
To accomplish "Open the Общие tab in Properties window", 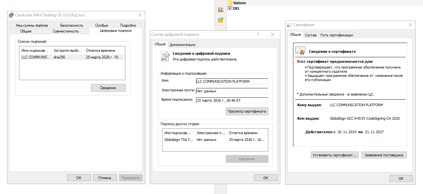I will (x=26, y=31).
